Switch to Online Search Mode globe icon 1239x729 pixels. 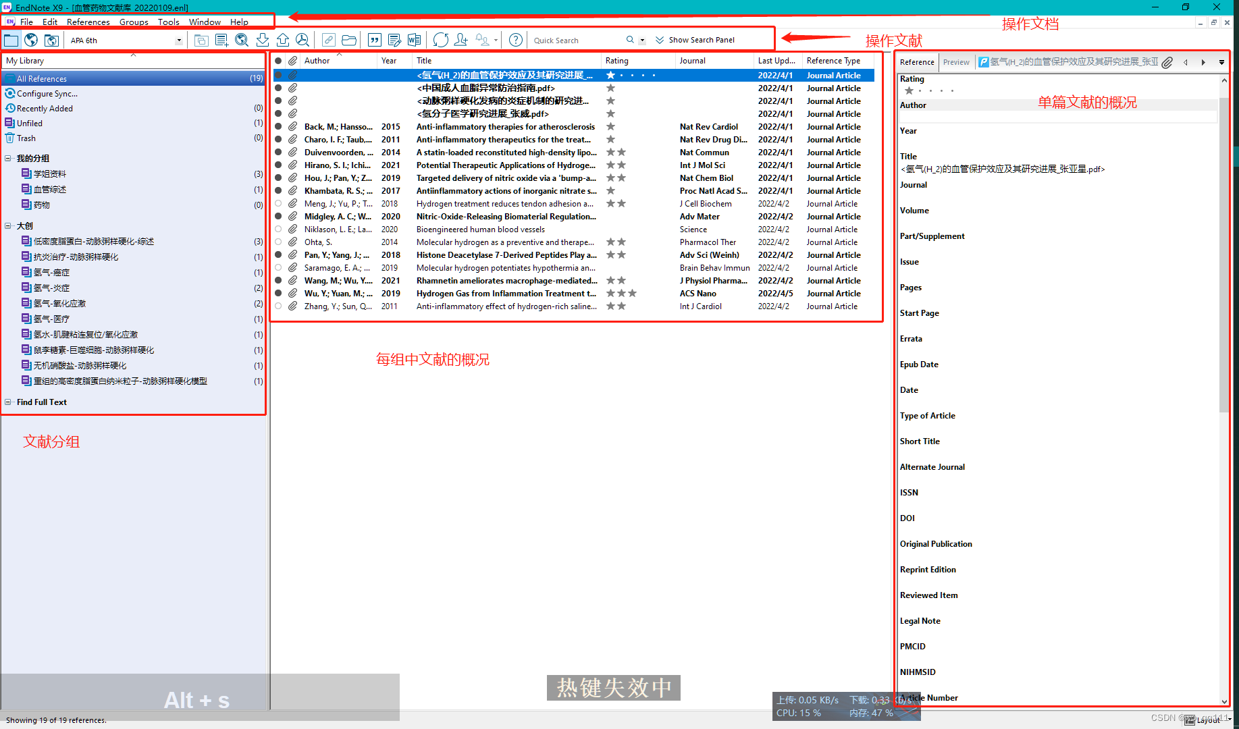[x=31, y=40]
